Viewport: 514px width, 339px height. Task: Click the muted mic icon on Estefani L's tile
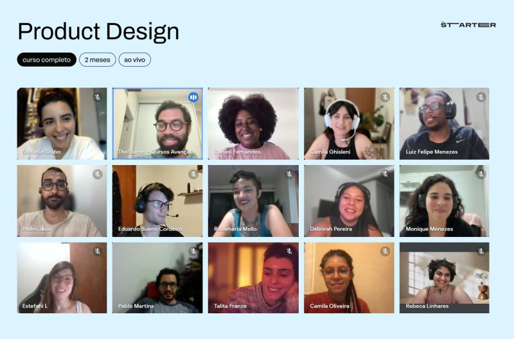point(98,251)
